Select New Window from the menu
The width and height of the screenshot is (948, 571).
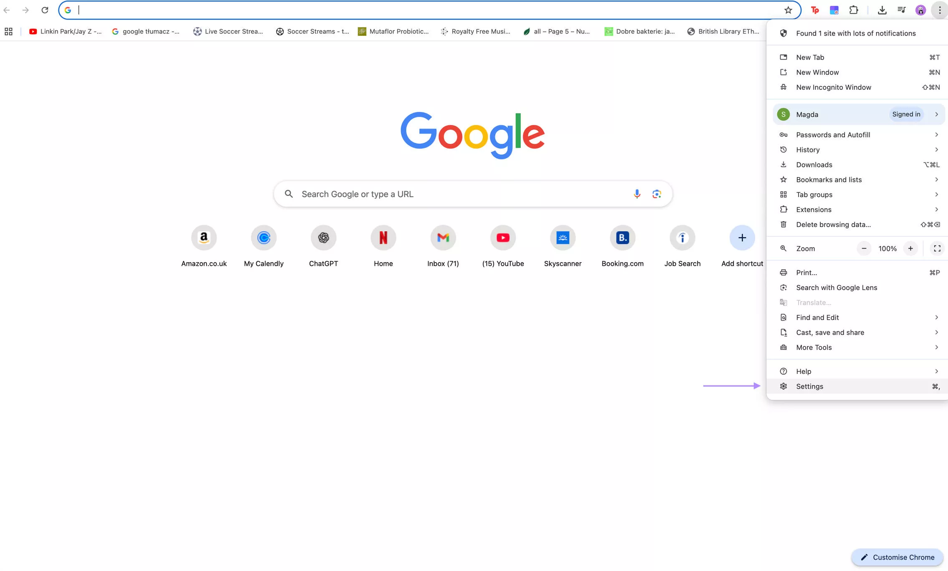pos(858,72)
